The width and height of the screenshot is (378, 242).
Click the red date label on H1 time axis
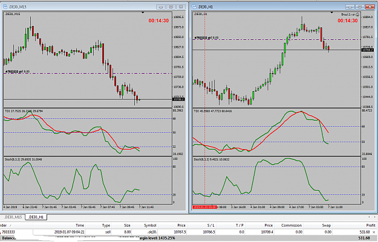204,207
